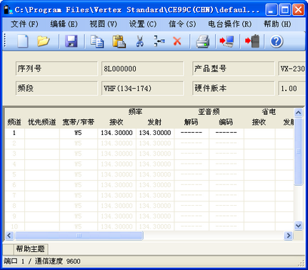Click the 编码 column header

[226, 122]
